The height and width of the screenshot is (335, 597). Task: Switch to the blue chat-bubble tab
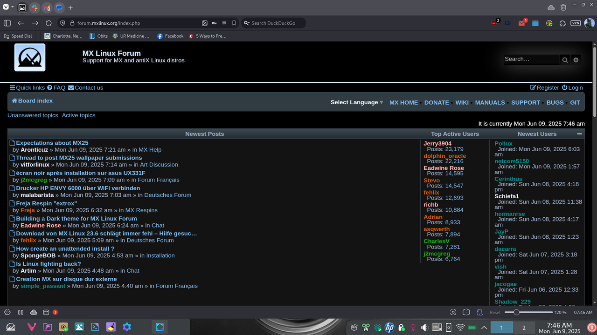(59, 8)
